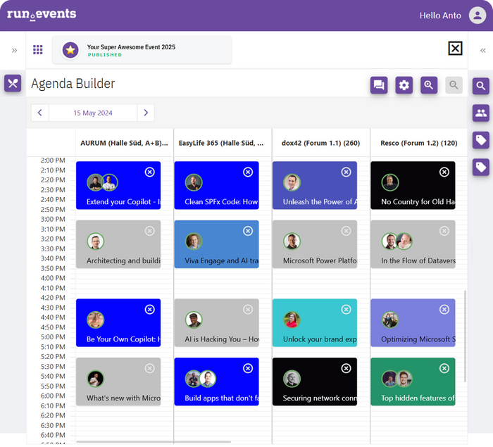
Task: Close the event with X box icon
Action: (x=455, y=49)
